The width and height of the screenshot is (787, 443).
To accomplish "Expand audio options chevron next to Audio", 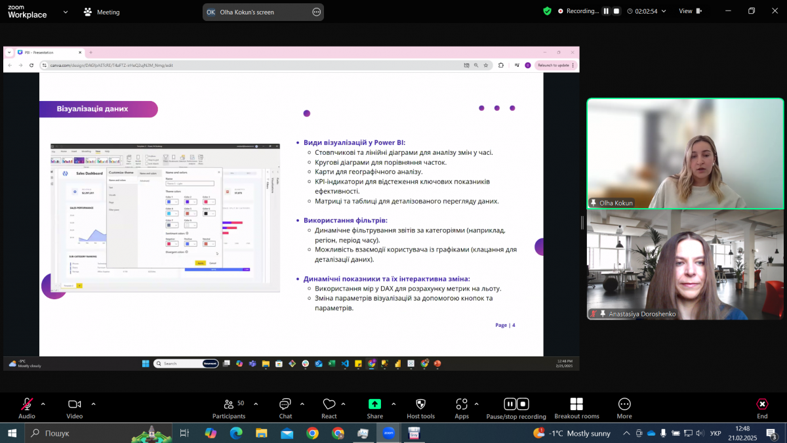I will 43,404.
